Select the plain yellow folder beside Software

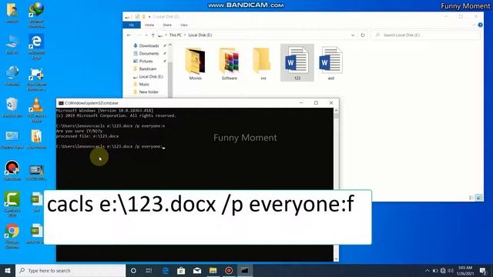tap(263, 64)
